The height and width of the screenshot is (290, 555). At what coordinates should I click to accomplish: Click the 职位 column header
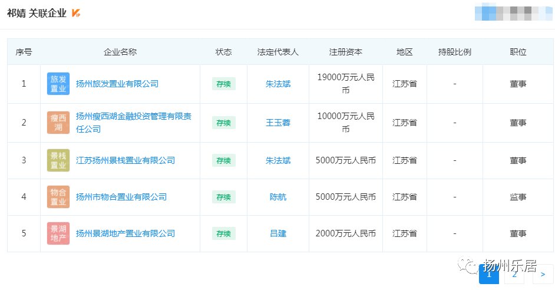[518, 52]
